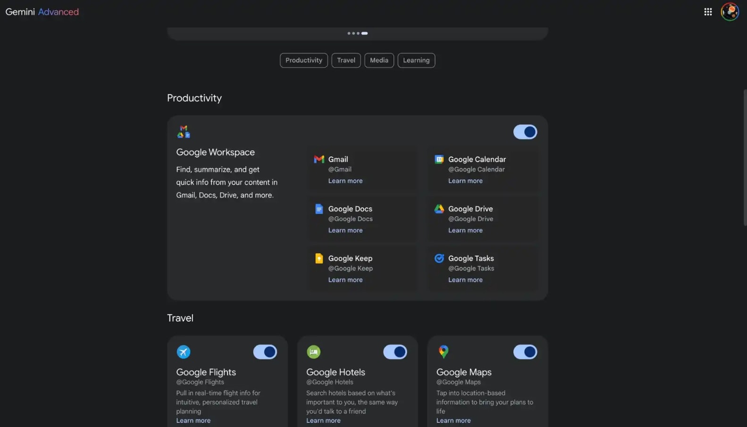Open Learn more under Google Tasks
Viewport: 747px width, 427px height.
coord(465,280)
